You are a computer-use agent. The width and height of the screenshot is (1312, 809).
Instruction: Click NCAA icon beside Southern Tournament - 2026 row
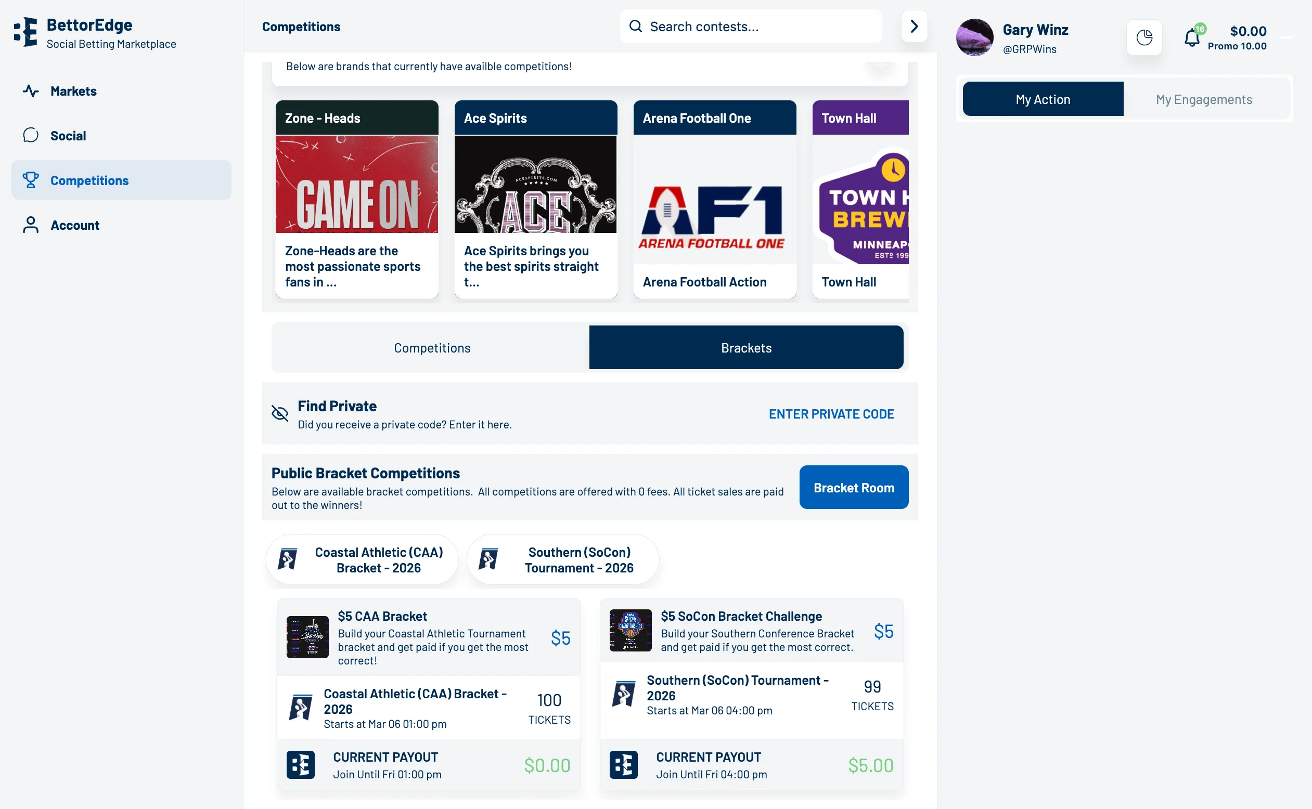[x=623, y=694]
